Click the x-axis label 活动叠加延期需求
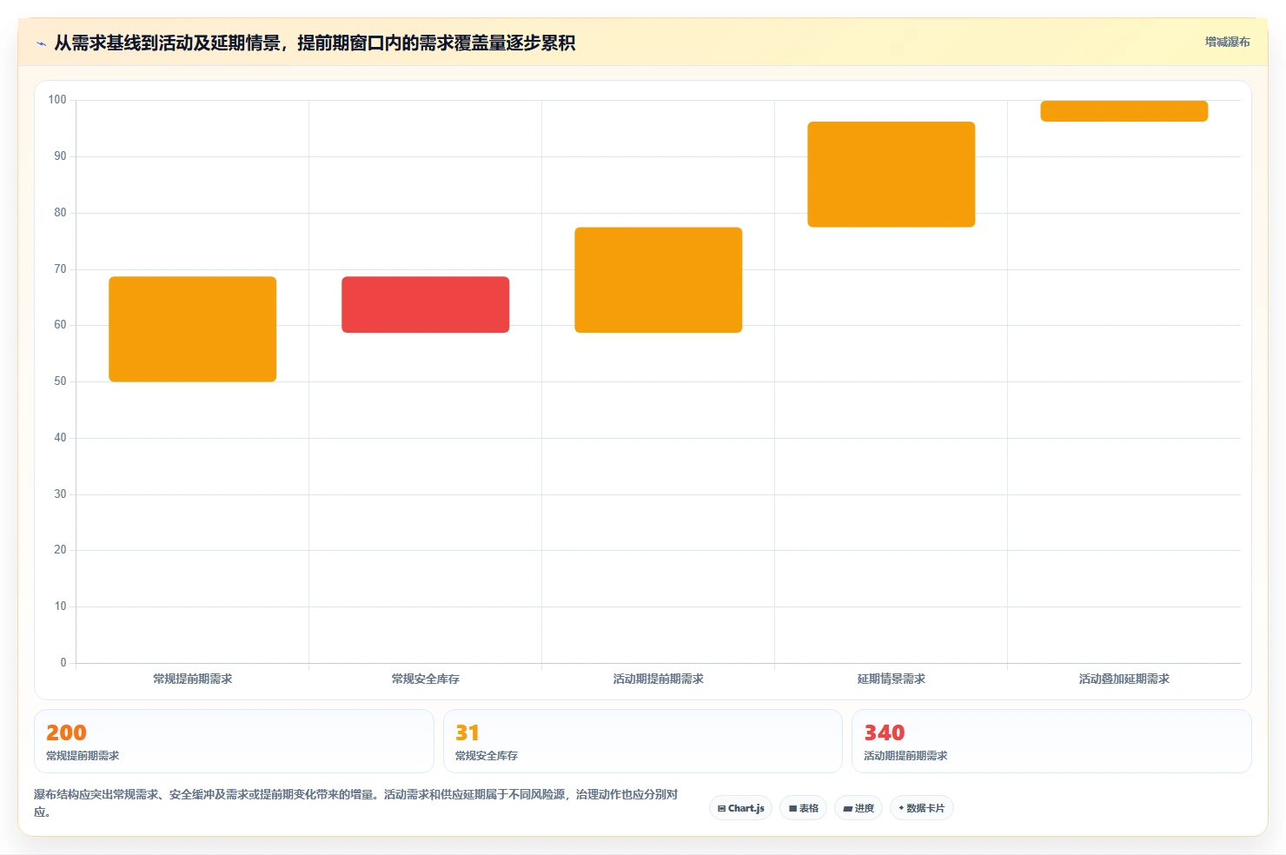This screenshot has width=1286, height=855. coord(1124,679)
